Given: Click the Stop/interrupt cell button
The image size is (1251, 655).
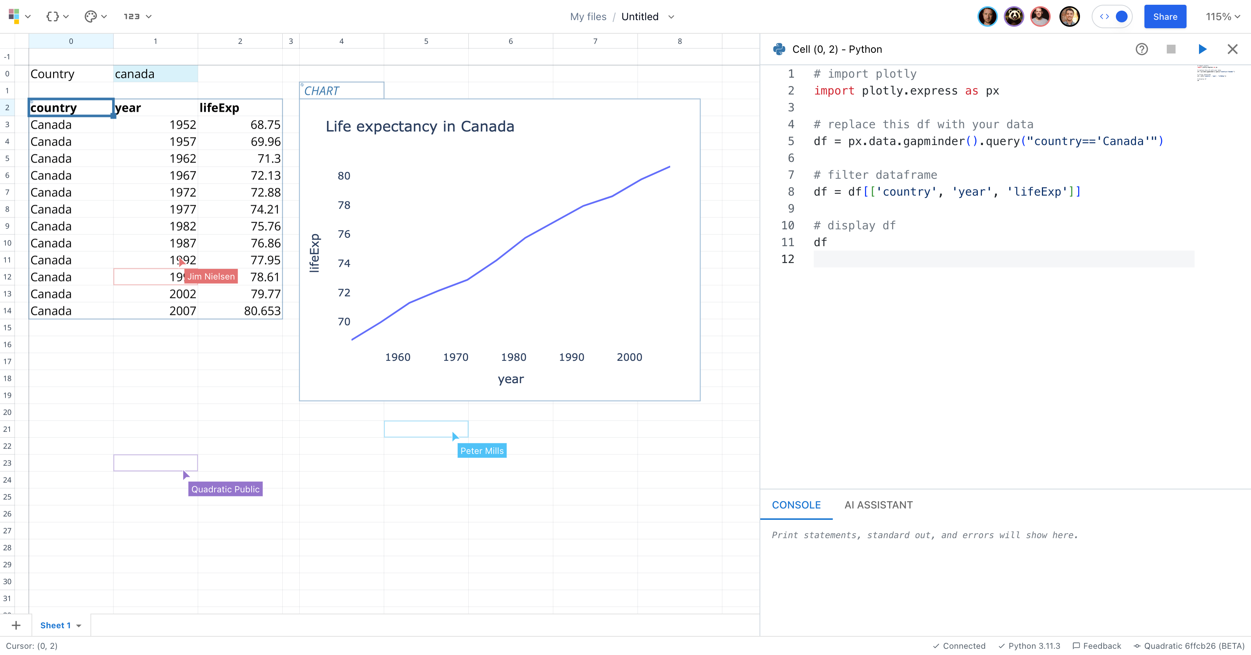Looking at the screenshot, I should coord(1172,49).
